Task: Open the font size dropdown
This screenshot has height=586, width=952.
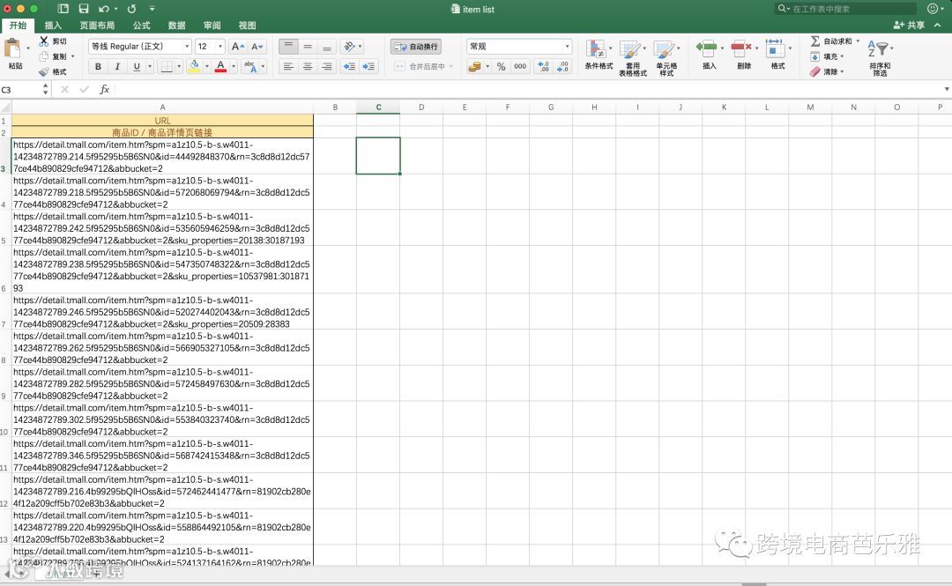Action: pyautogui.click(x=220, y=46)
